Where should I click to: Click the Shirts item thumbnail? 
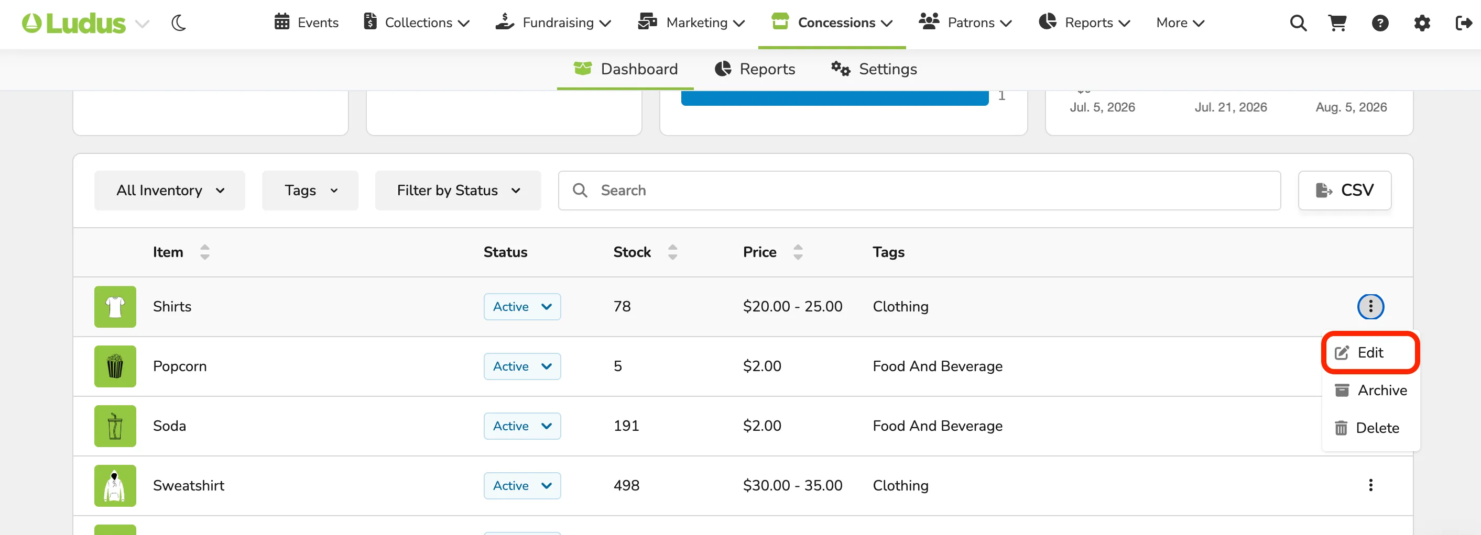coord(115,307)
